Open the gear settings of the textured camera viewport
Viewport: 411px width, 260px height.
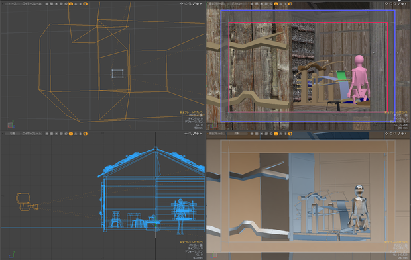[402, 4]
